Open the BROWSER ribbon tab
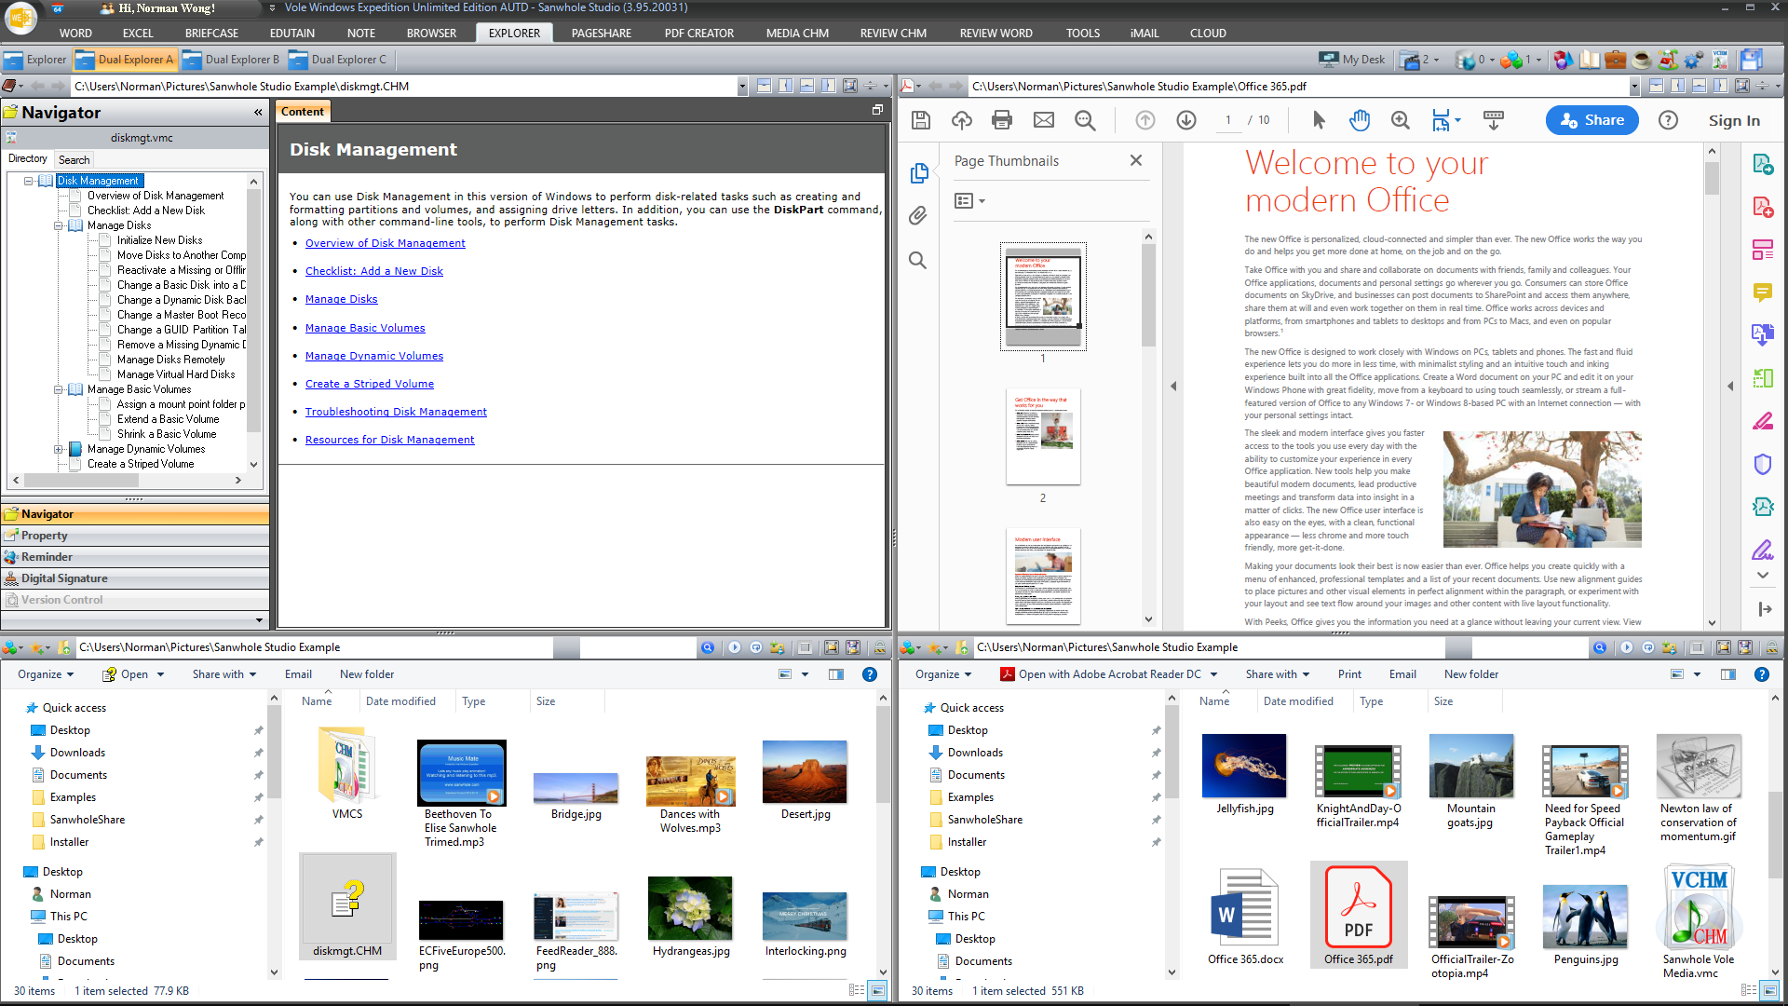Viewport: 1788px width, 1006px height. [431, 33]
